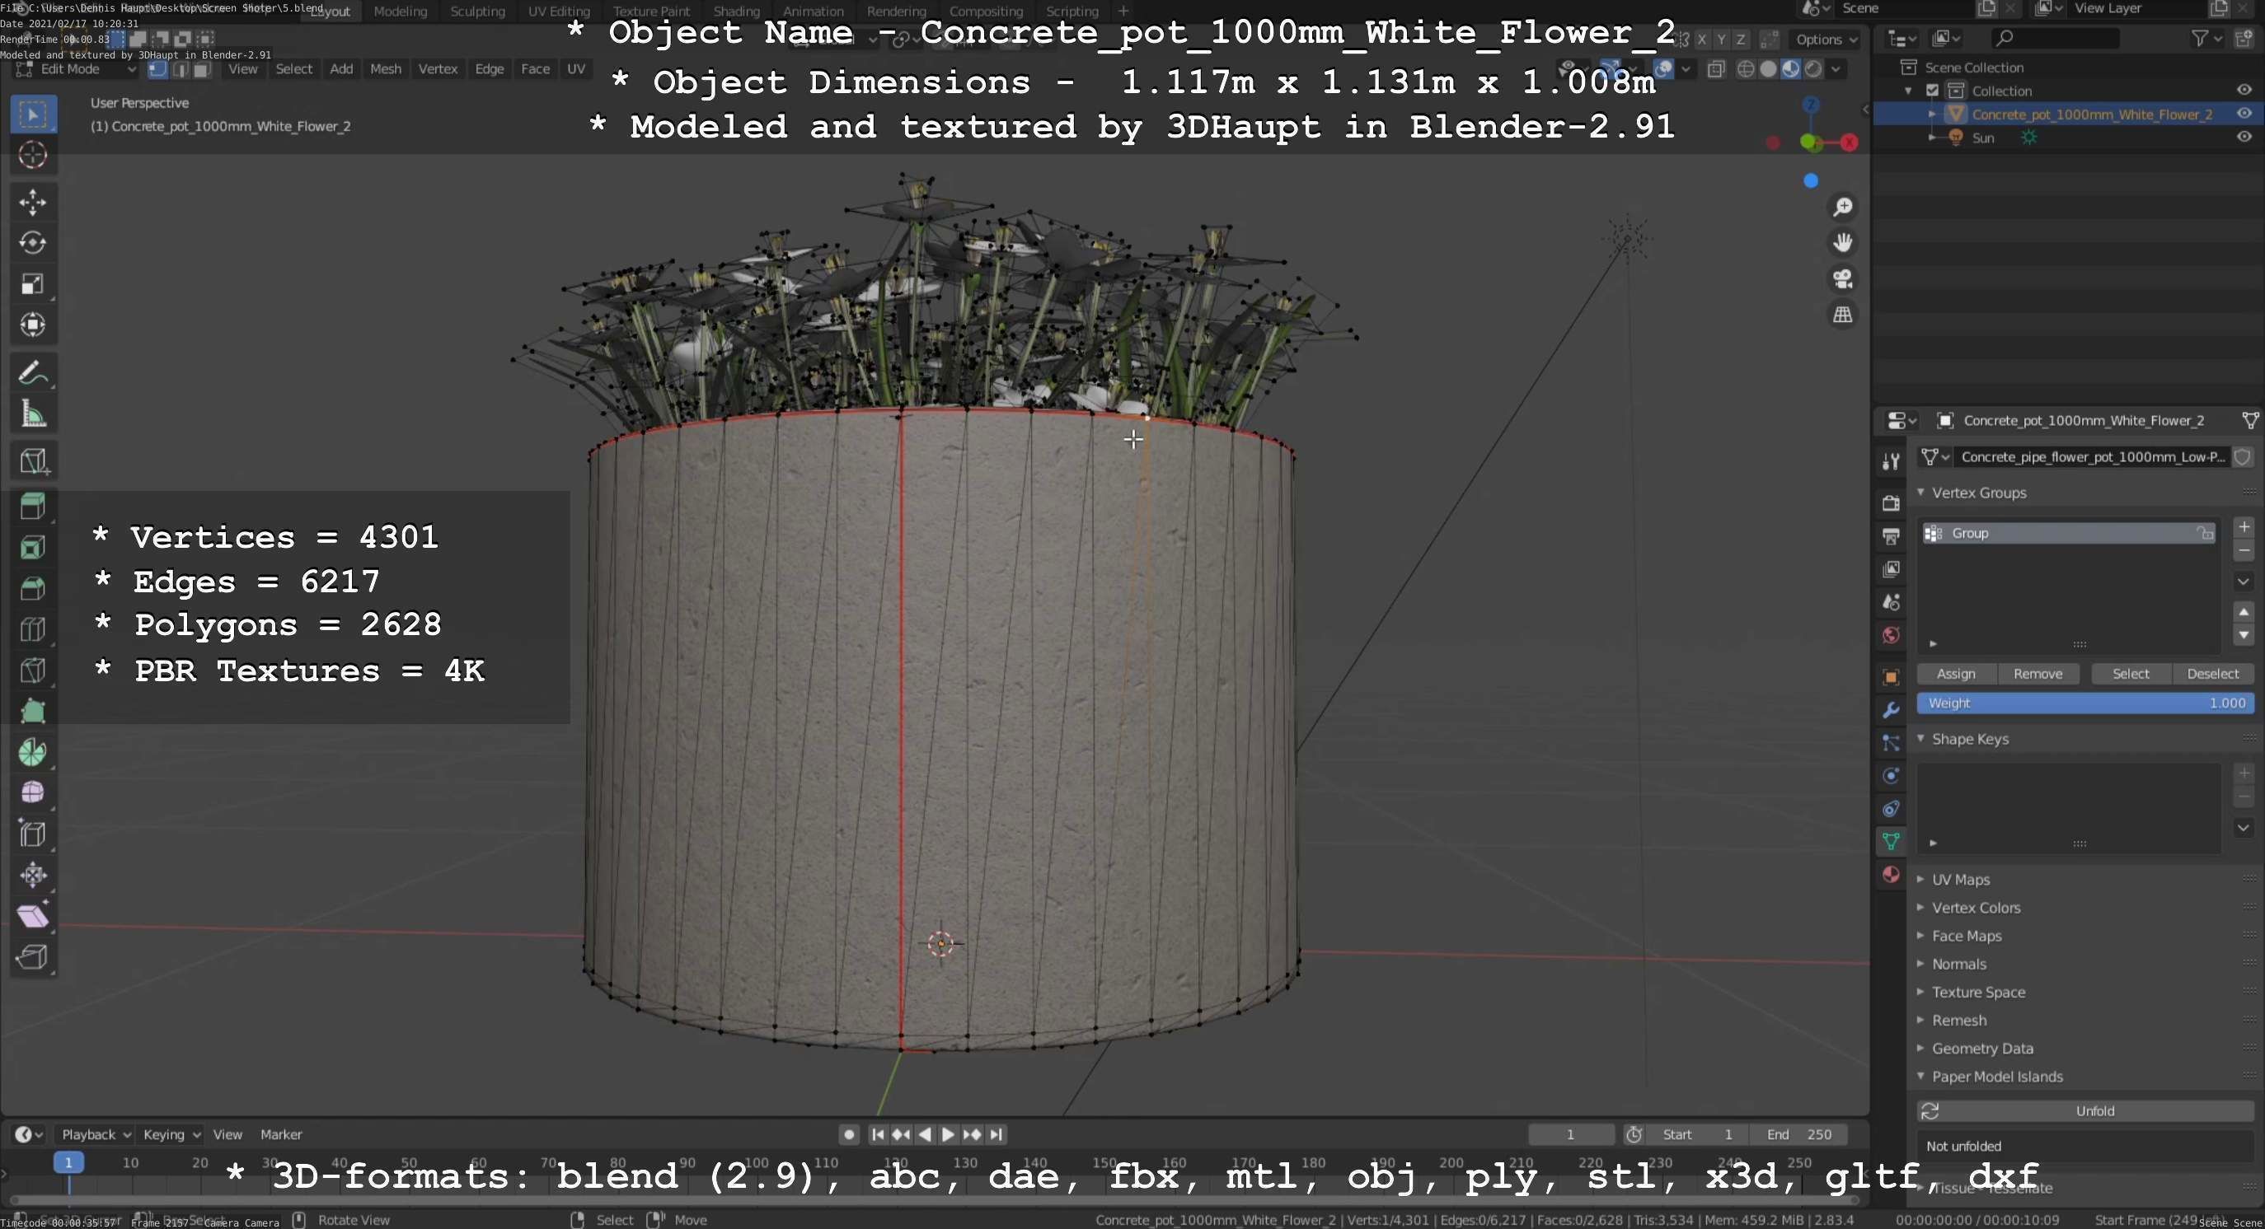2265x1229 pixels.
Task: Open the Options dropdown in viewport header
Action: click(x=1827, y=40)
